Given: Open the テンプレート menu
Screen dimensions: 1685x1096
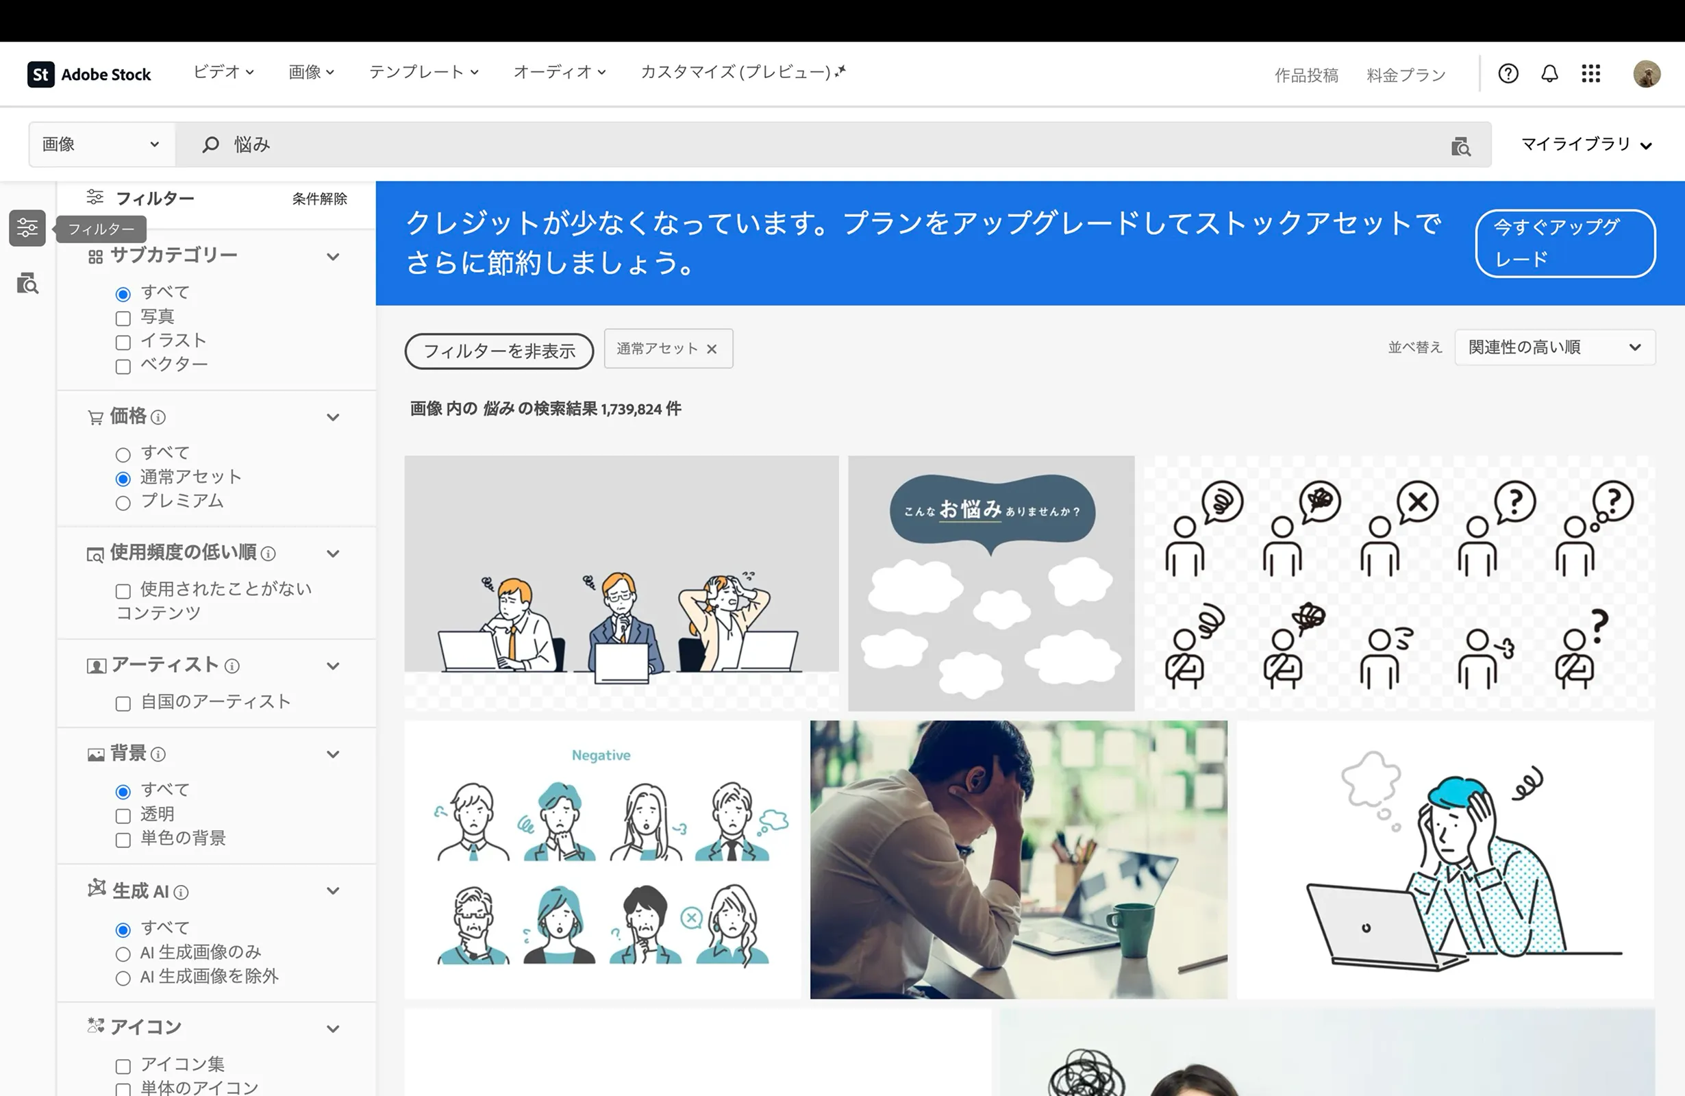Looking at the screenshot, I should pyautogui.click(x=423, y=72).
